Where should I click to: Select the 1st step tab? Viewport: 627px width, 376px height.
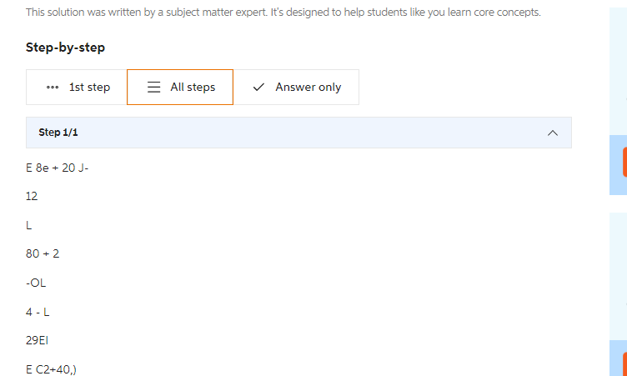[x=77, y=88]
